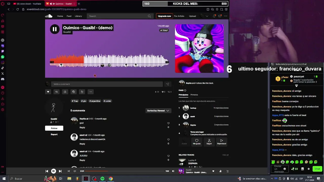Add the track to Next up

(x=82, y=92)
